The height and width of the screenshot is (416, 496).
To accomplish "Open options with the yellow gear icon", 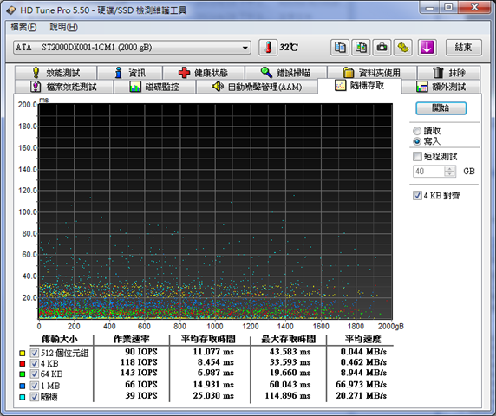I will coord(402,48).
